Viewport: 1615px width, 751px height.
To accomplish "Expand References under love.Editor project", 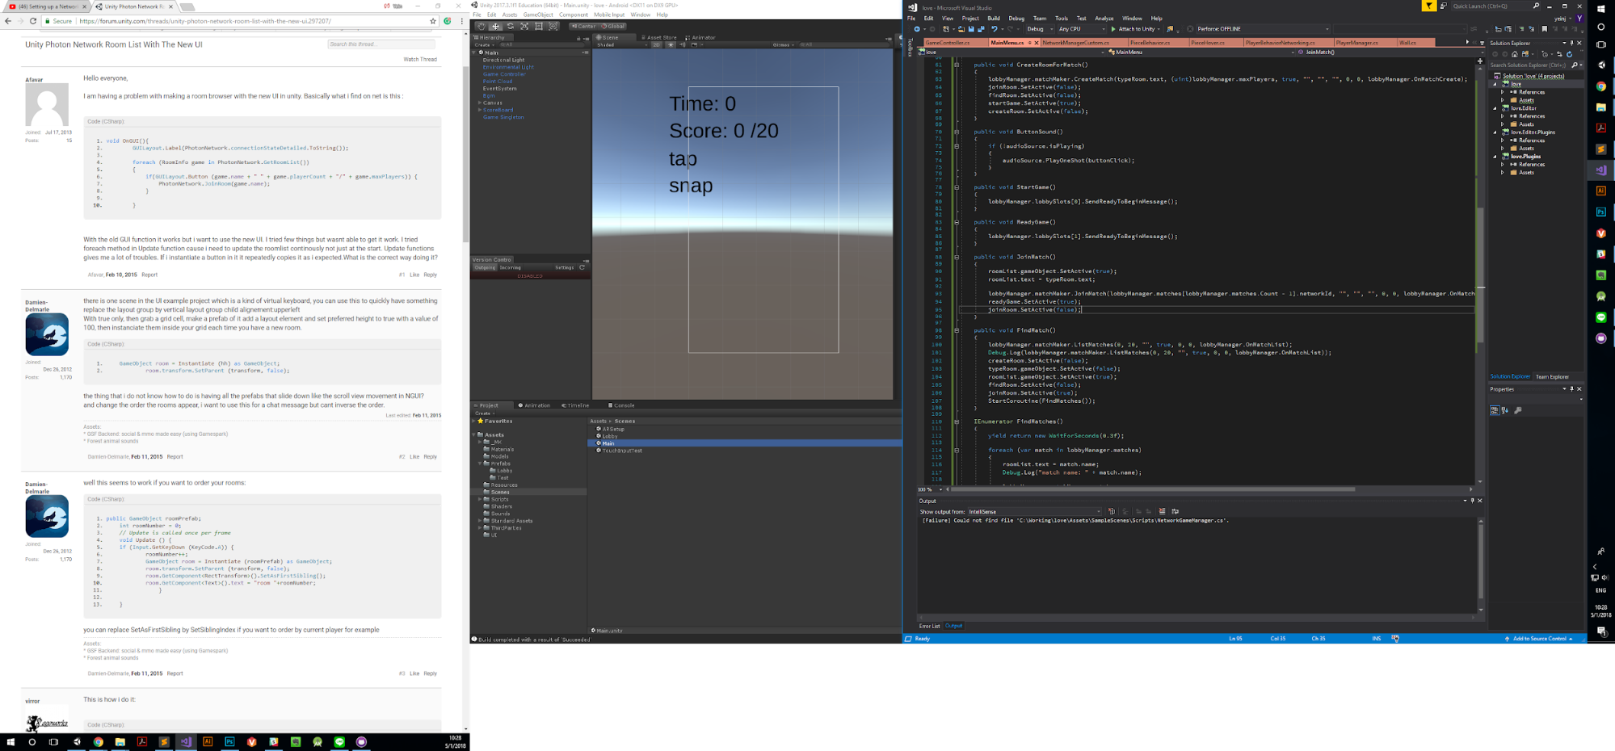I will click(1503, 116).
